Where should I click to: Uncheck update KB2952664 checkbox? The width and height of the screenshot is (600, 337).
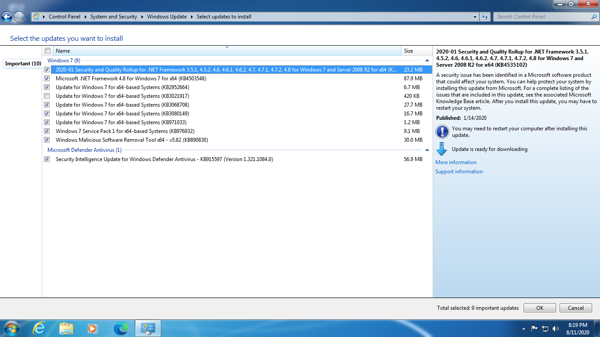tap(47, 87)
